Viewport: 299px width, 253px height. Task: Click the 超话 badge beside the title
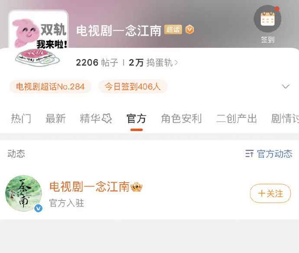pos(173,30)
